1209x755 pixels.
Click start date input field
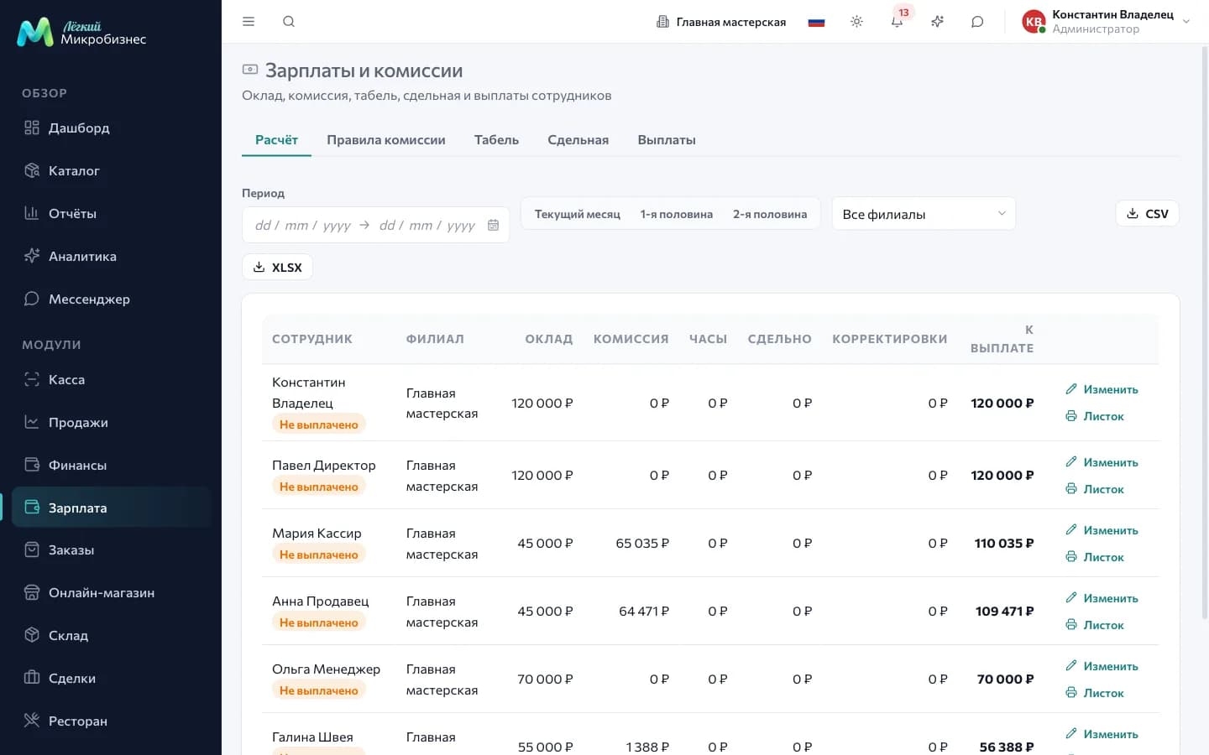(x=303, y=225)
